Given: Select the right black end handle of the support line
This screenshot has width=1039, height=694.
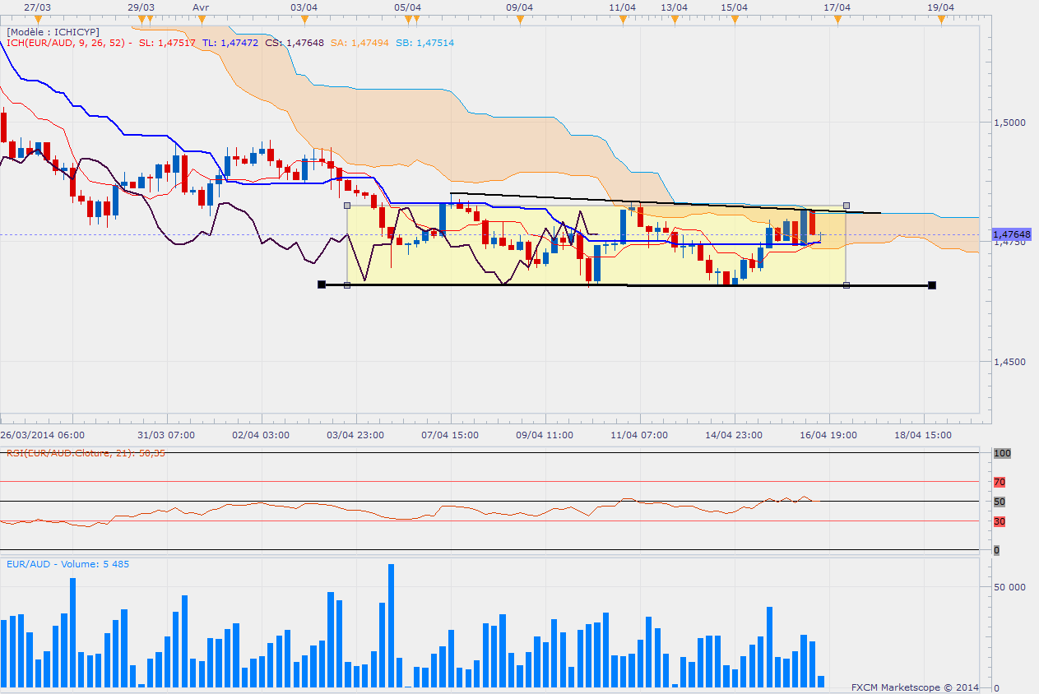Looking at the screenshot, I should pos(932,285).
